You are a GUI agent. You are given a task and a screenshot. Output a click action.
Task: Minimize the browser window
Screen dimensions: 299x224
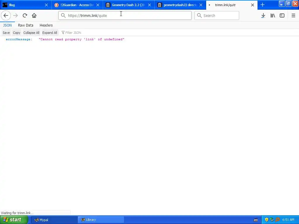pyautogui.click(x=282, y=3)
